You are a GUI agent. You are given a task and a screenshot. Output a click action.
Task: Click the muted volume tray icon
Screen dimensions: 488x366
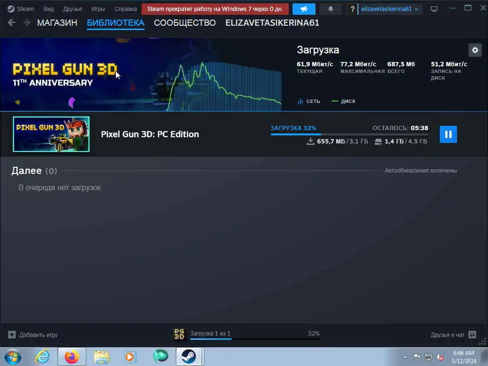point(440,357)
